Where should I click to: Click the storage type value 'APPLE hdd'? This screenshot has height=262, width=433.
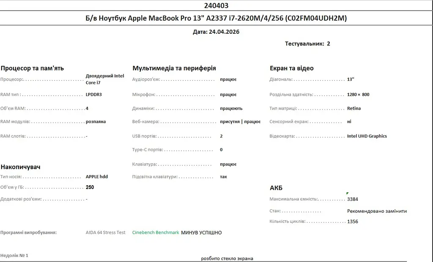tap(97, 177)
